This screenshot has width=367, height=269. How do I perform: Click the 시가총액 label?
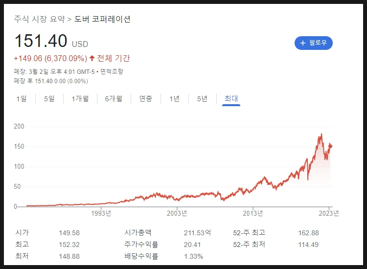138,232
